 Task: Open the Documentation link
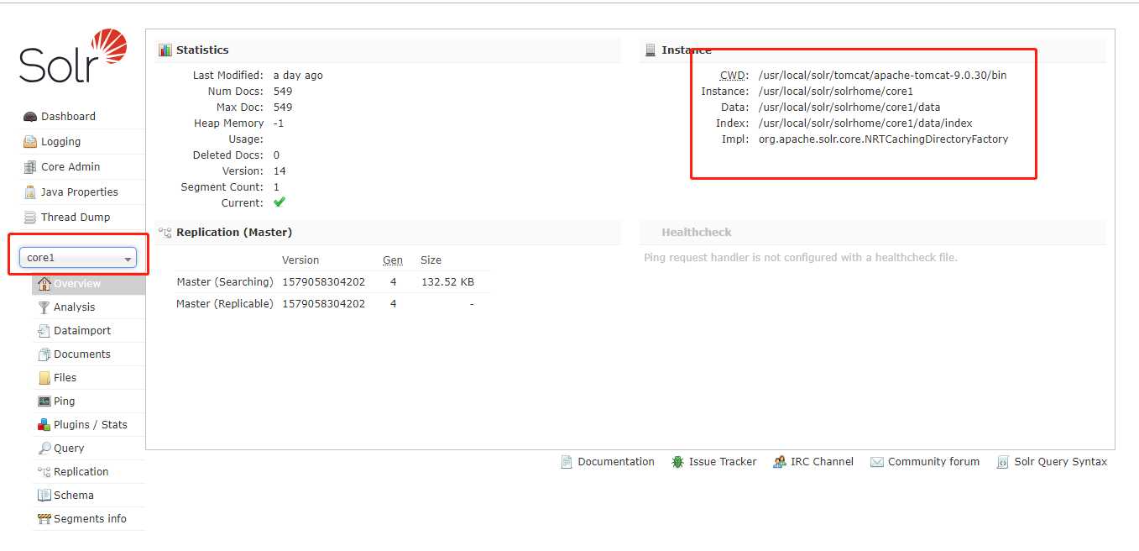pyautogui.click(x=616, y=462)
